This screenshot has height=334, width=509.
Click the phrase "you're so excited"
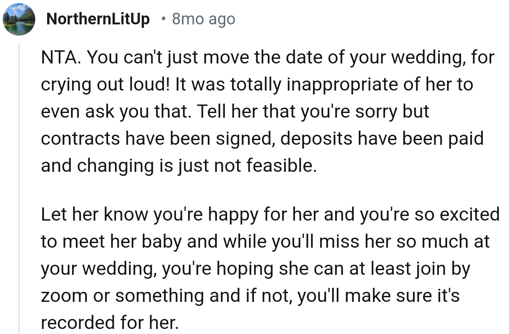(430, 215)
